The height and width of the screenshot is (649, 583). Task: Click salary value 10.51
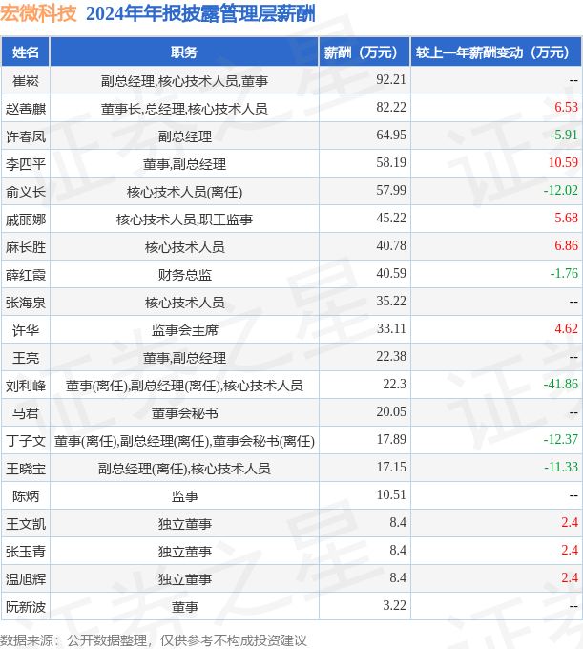point(391,495)
